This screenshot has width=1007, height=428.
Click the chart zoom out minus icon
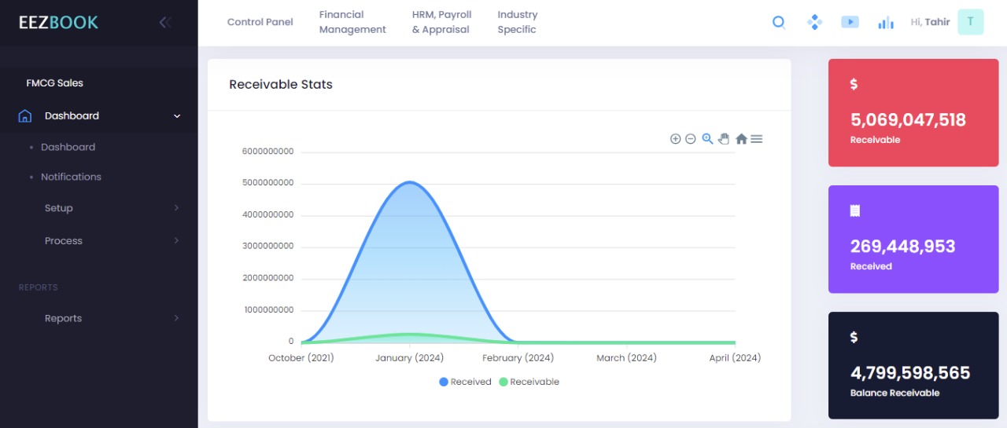691,139
